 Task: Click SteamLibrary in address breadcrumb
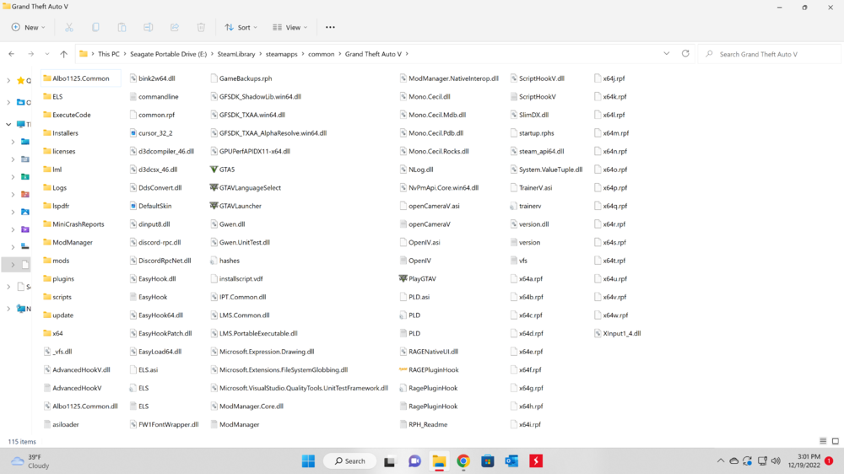236,54
